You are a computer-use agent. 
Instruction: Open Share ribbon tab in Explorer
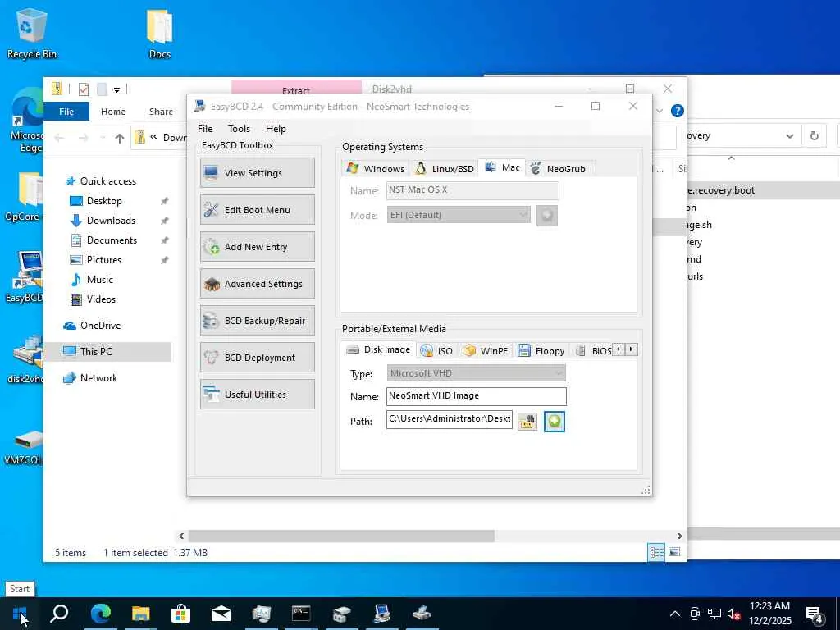(162, 112)
